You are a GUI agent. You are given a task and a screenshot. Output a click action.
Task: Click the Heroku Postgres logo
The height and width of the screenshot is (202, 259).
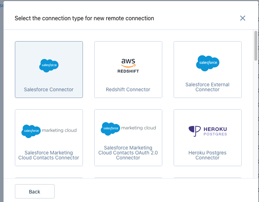click(208, 131)
